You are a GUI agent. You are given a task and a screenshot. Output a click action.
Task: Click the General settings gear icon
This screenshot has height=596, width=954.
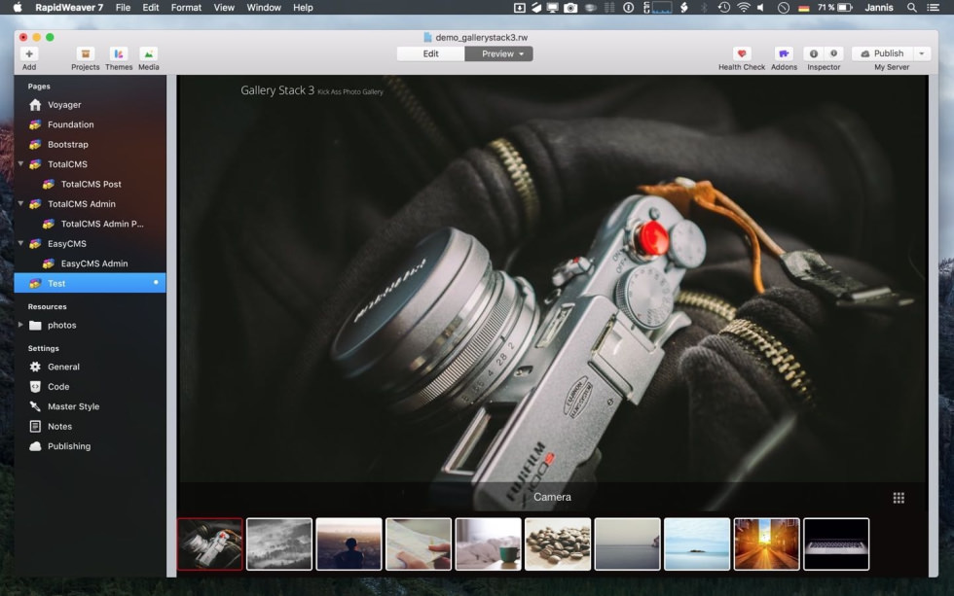click(35, 367)
